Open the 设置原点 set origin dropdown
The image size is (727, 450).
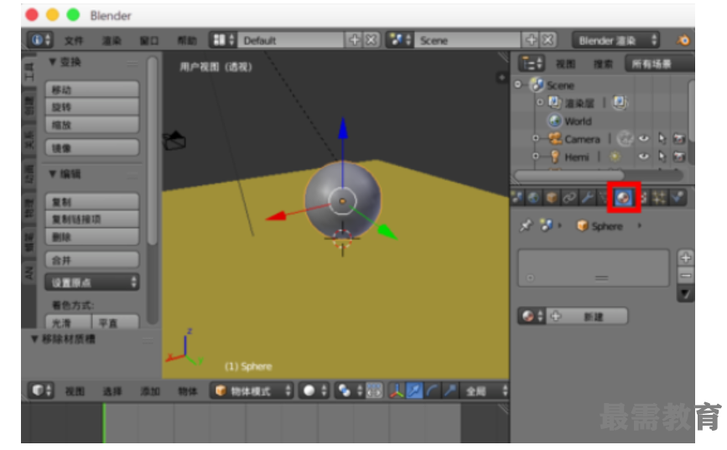pos(91,282)
